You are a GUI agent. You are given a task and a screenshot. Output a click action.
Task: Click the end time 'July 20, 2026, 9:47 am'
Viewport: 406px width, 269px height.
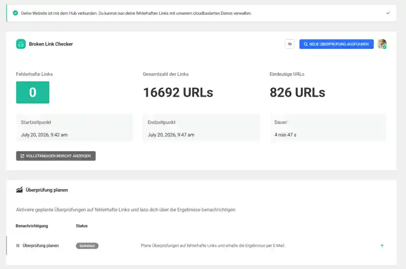(x=171, y=135)
